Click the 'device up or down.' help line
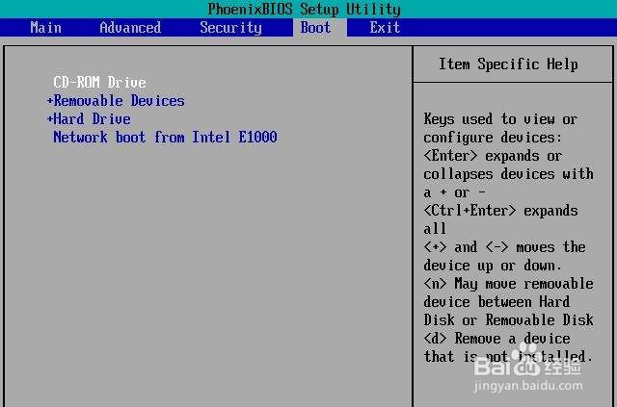This screenshot has width=617, height=407. click(x=493, y=266)
